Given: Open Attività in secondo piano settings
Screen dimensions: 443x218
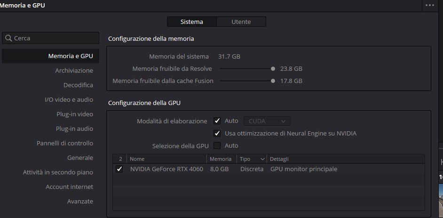Looking at the screenshot, I should [58, 172].
